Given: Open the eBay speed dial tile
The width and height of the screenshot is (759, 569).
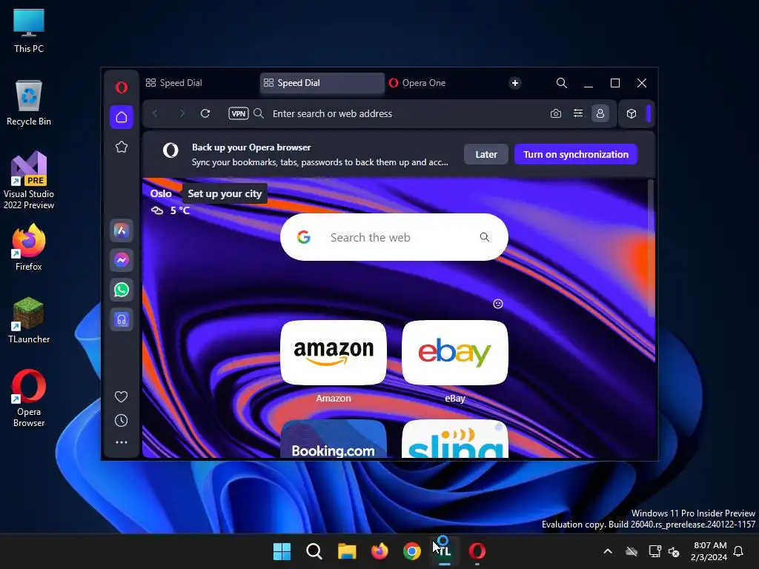Looking at the screenshot, I should coord(455,353).
